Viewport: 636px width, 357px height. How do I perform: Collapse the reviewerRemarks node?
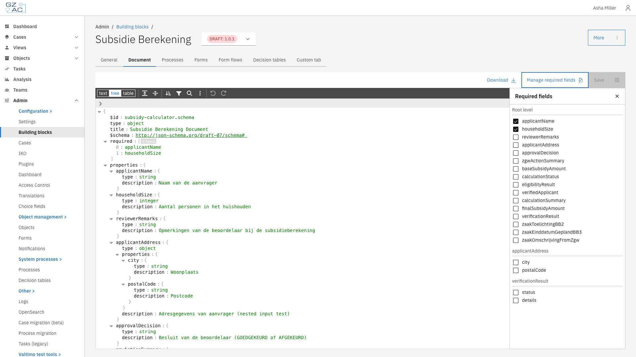click(x=111, y=219)
